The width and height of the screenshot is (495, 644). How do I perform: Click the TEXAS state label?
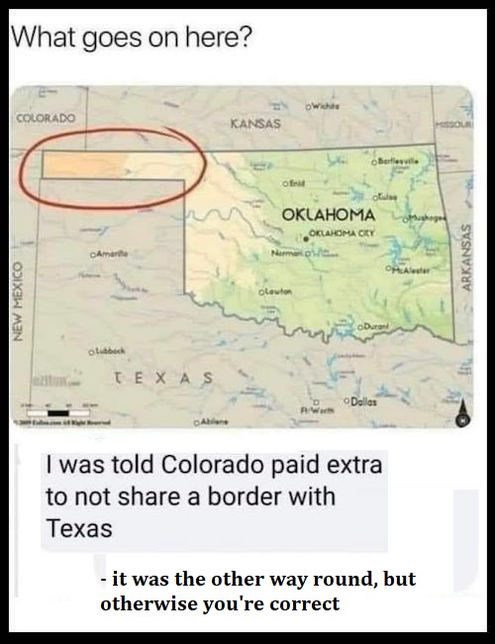point(162,378)
